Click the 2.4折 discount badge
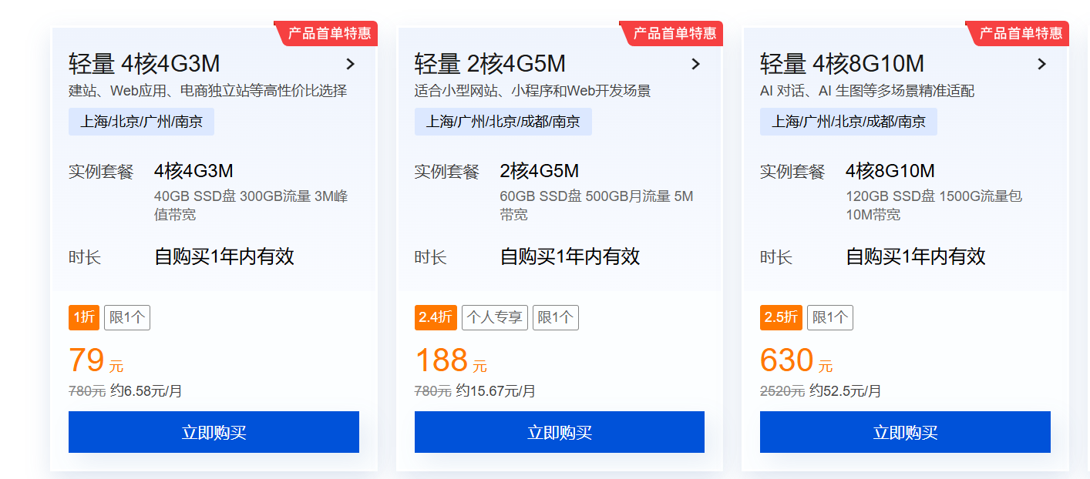 [x=436, y=317]
